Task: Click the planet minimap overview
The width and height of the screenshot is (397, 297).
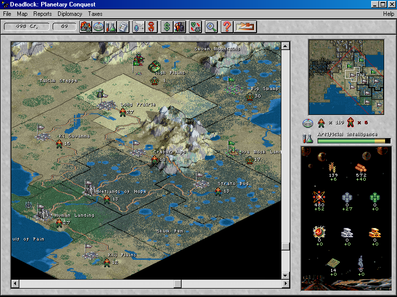Action: (x=346, y=77)
